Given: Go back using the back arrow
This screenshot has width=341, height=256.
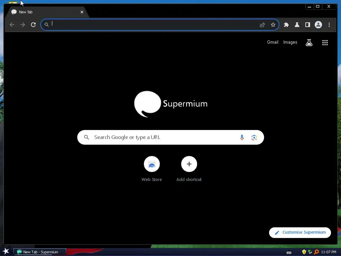Looking at the screenshot, I should click(12, 25).
